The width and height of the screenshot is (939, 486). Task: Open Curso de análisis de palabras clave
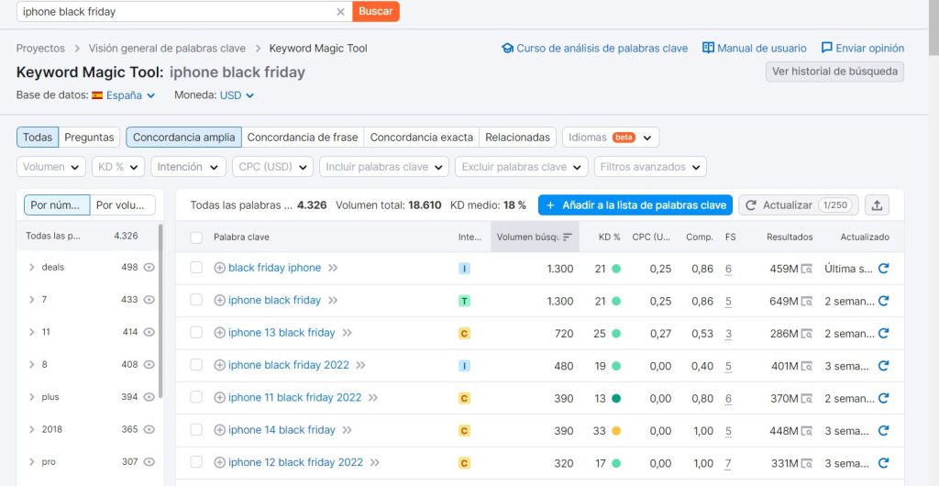pos(594,48)
